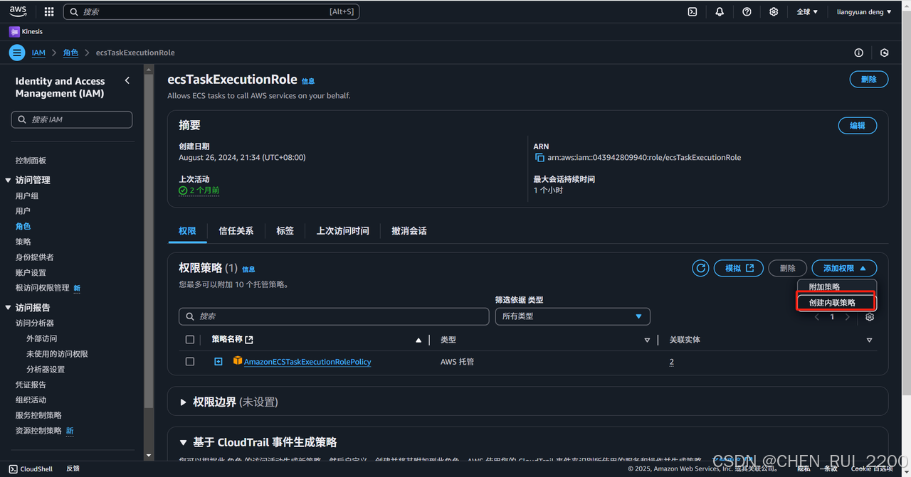Open 未使用的访问权限 in the sidebar
911x477 pixels.
point(57,354)
